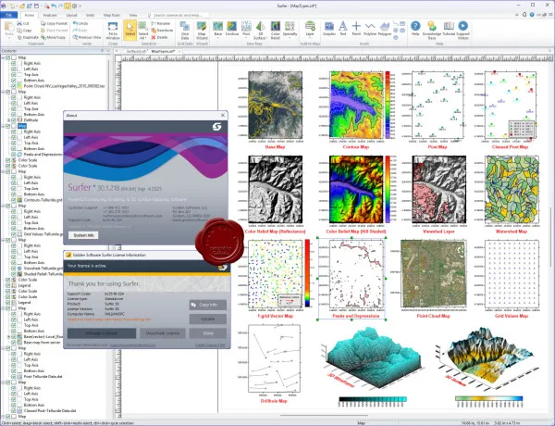Click Manage Licenses button

click(102, 333)
